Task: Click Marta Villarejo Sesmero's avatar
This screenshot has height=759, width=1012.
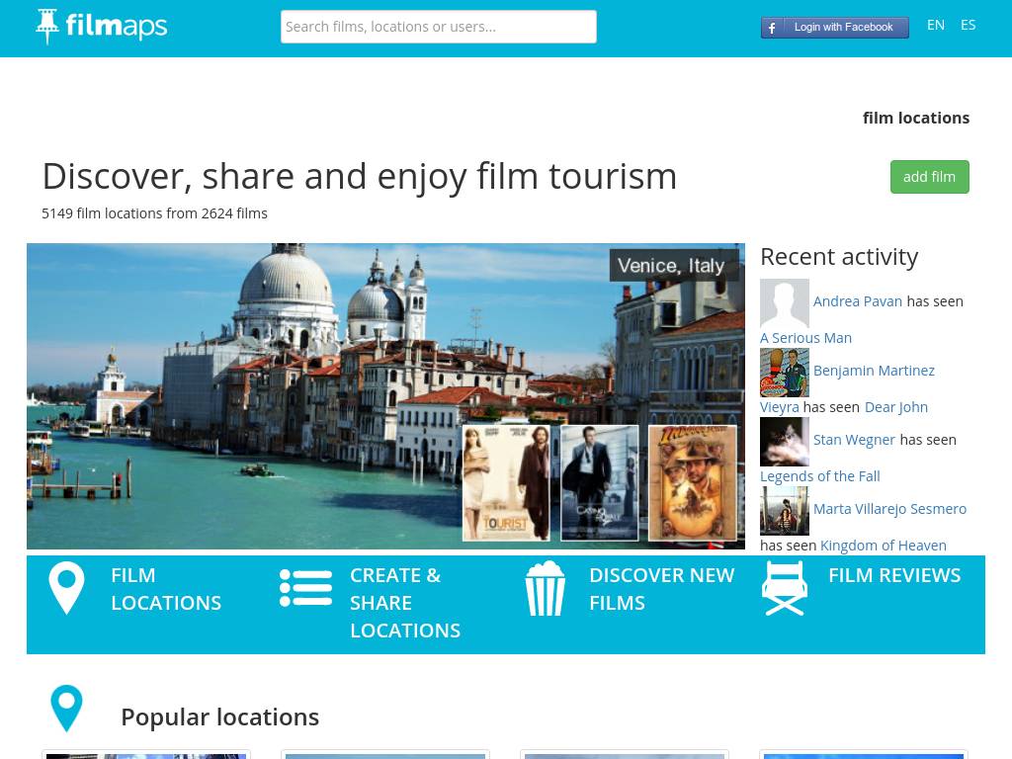Action: point(785,510)
